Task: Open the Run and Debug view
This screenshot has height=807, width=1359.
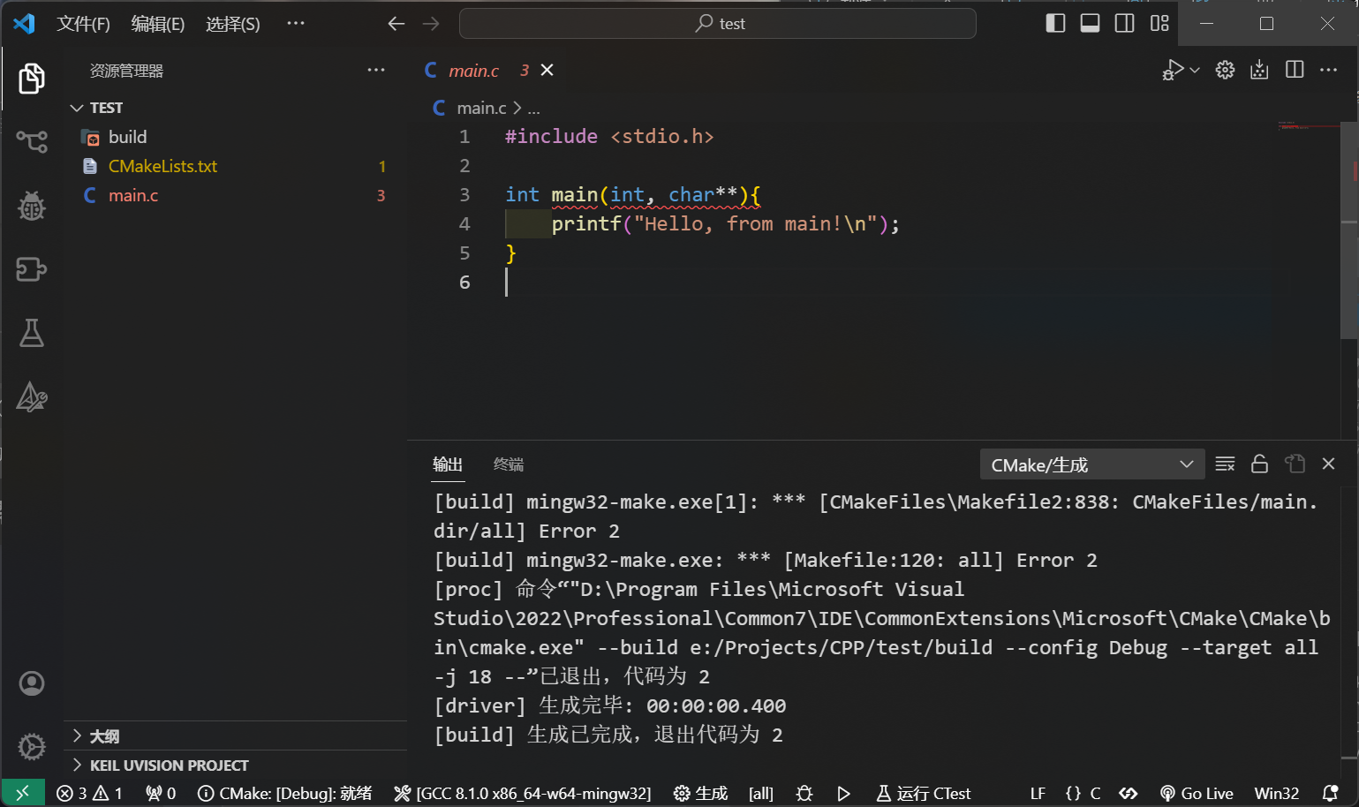Action: [x=32, y=206]
